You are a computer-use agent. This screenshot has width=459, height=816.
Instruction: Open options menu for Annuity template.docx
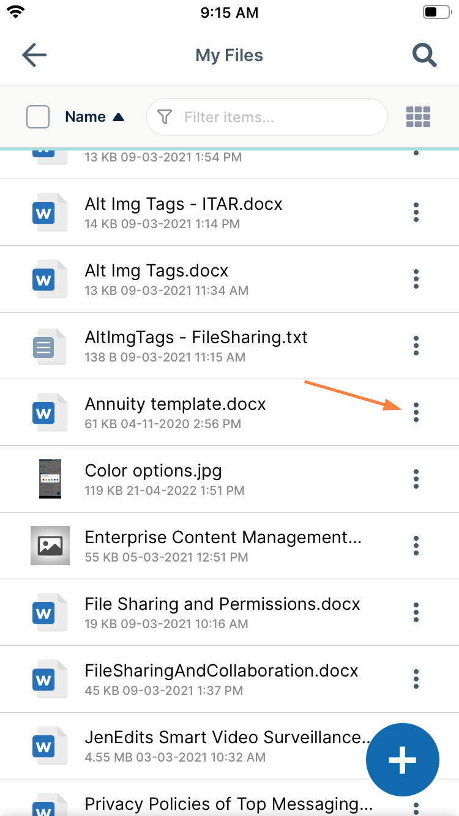(x=416, y=412)
